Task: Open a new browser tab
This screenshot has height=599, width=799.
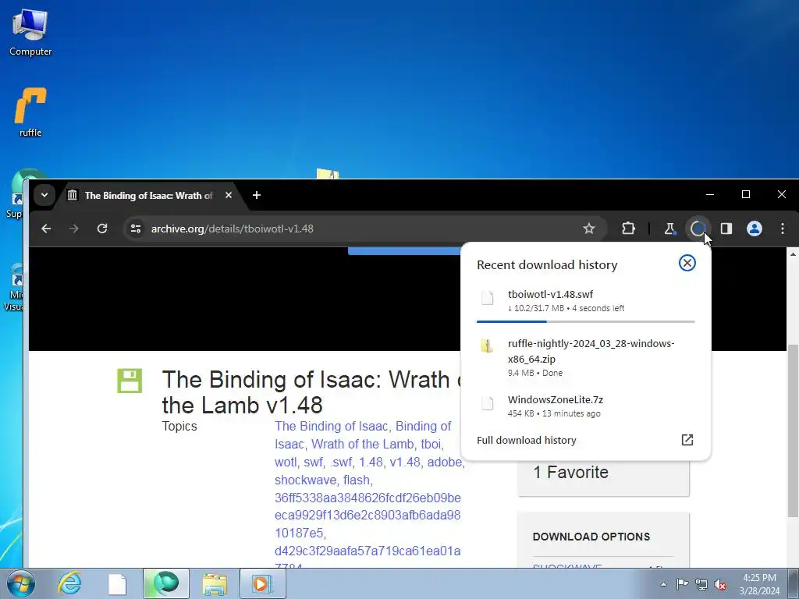Action: pyautogui.click(x=257, y=195)
